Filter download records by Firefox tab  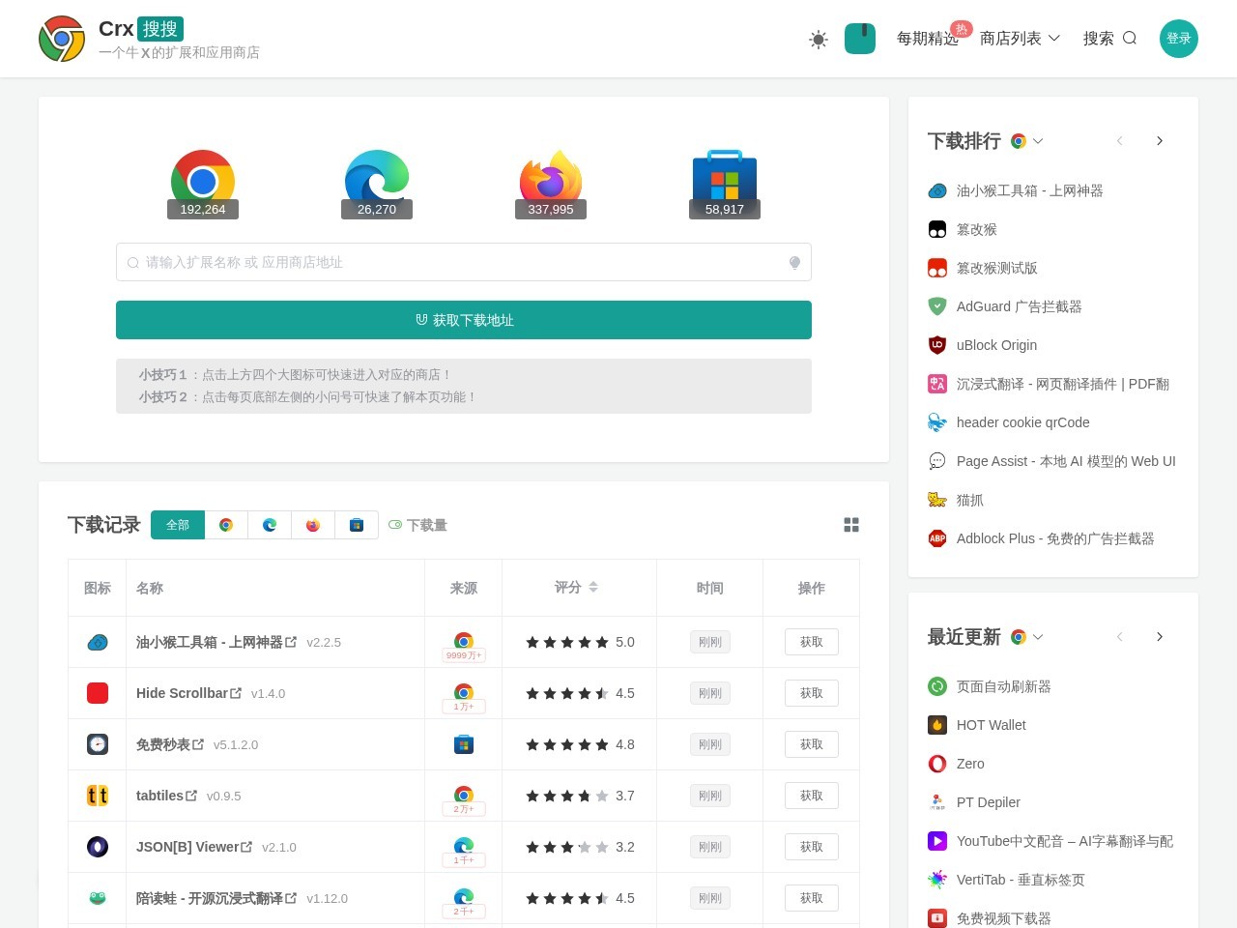pyautogui.click(x=313, y=525)
